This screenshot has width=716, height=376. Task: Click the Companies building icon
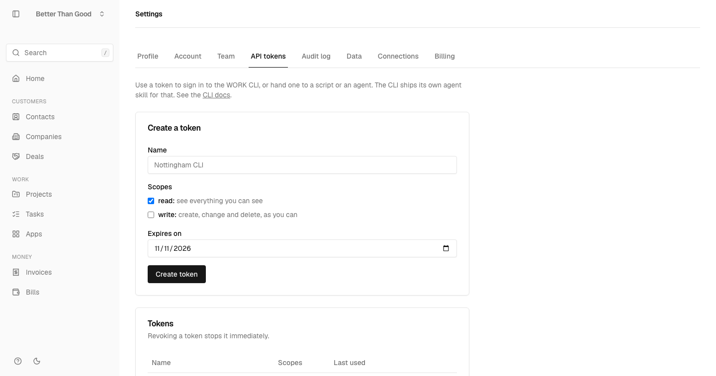click(x=16, y=137)
